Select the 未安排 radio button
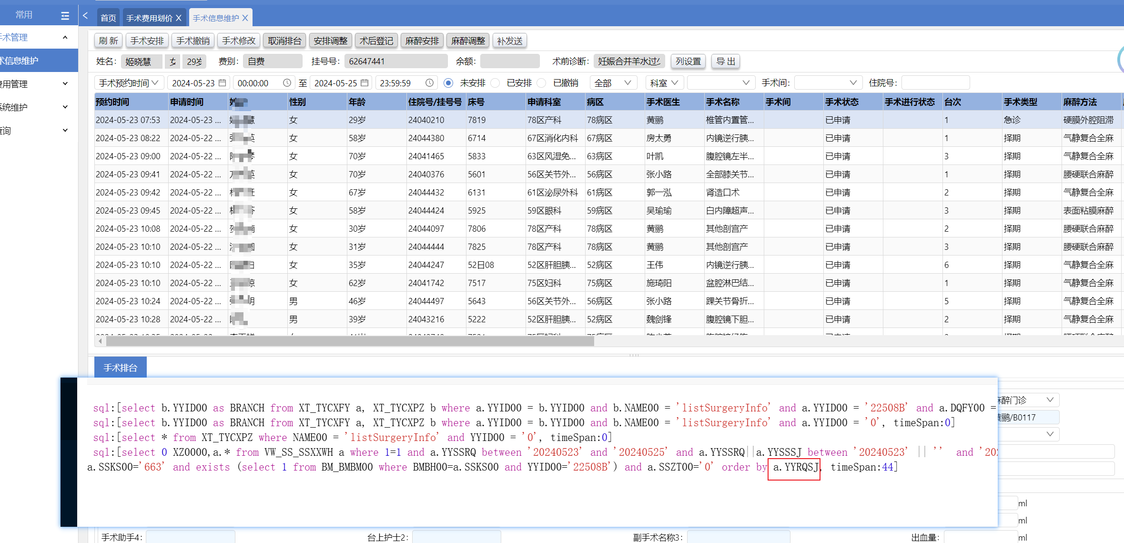Image resolution: width=1124 pixels, height=543 pixels. click(x=448, y=83)
